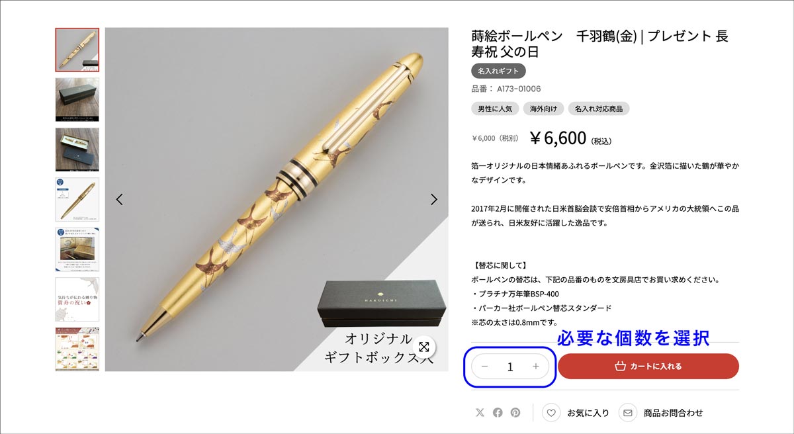The width and height of the screenshot is (794, 434).
Task: Click the quantity number field
Action: coord(510,367)
